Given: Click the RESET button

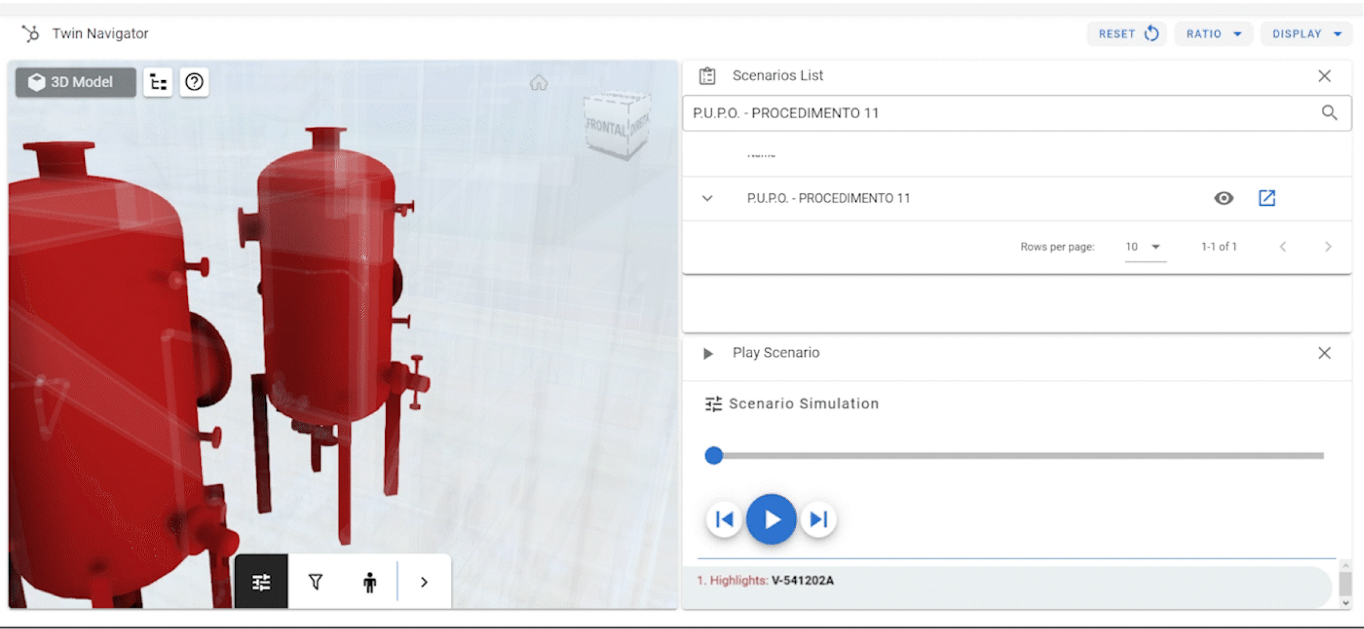Looking at the screenshot, I should click(1126, 33).
